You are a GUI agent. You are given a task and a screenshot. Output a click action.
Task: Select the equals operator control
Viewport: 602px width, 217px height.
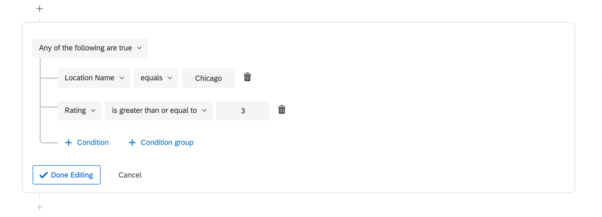click(156, 78)
